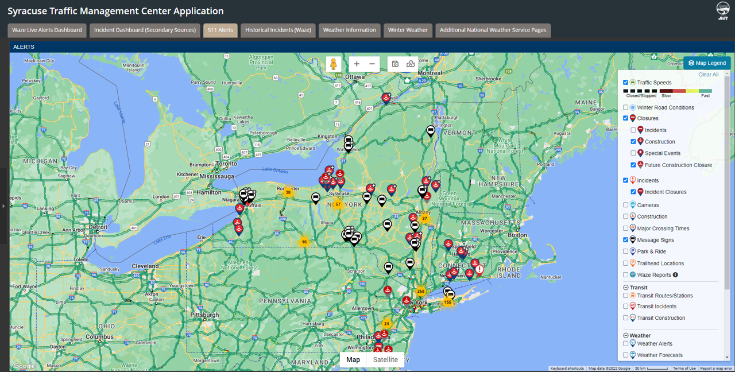The height and width of the screenshot is (372, 735).
Task: Disable the Construction closures sub-layer
Action: pos(634,142)
